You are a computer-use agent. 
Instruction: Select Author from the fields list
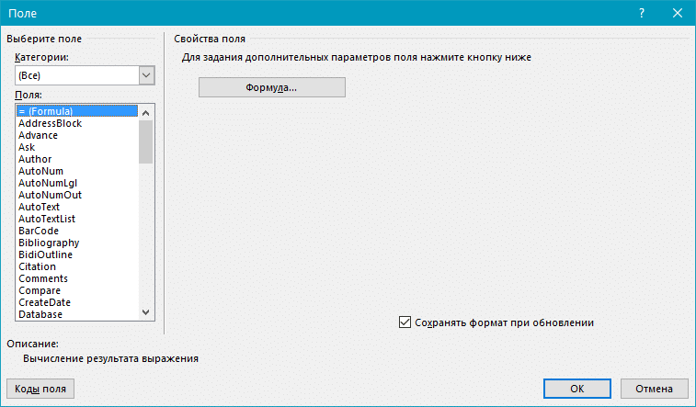(x=35, y=159)
